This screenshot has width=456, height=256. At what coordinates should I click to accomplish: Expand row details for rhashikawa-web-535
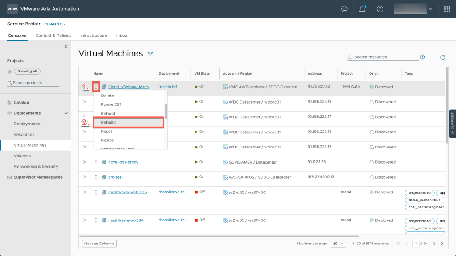click(x=85, y=192)
